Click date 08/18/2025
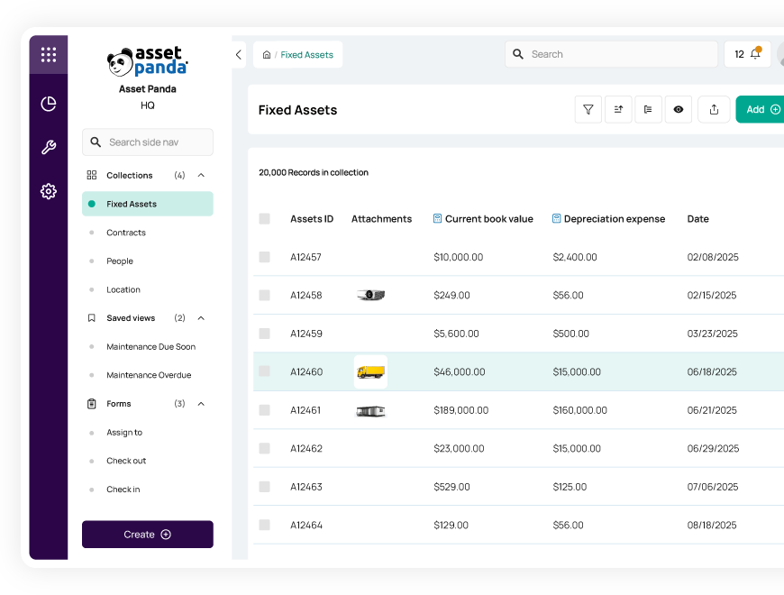The image size is (784, 595). tap(712, 525)
